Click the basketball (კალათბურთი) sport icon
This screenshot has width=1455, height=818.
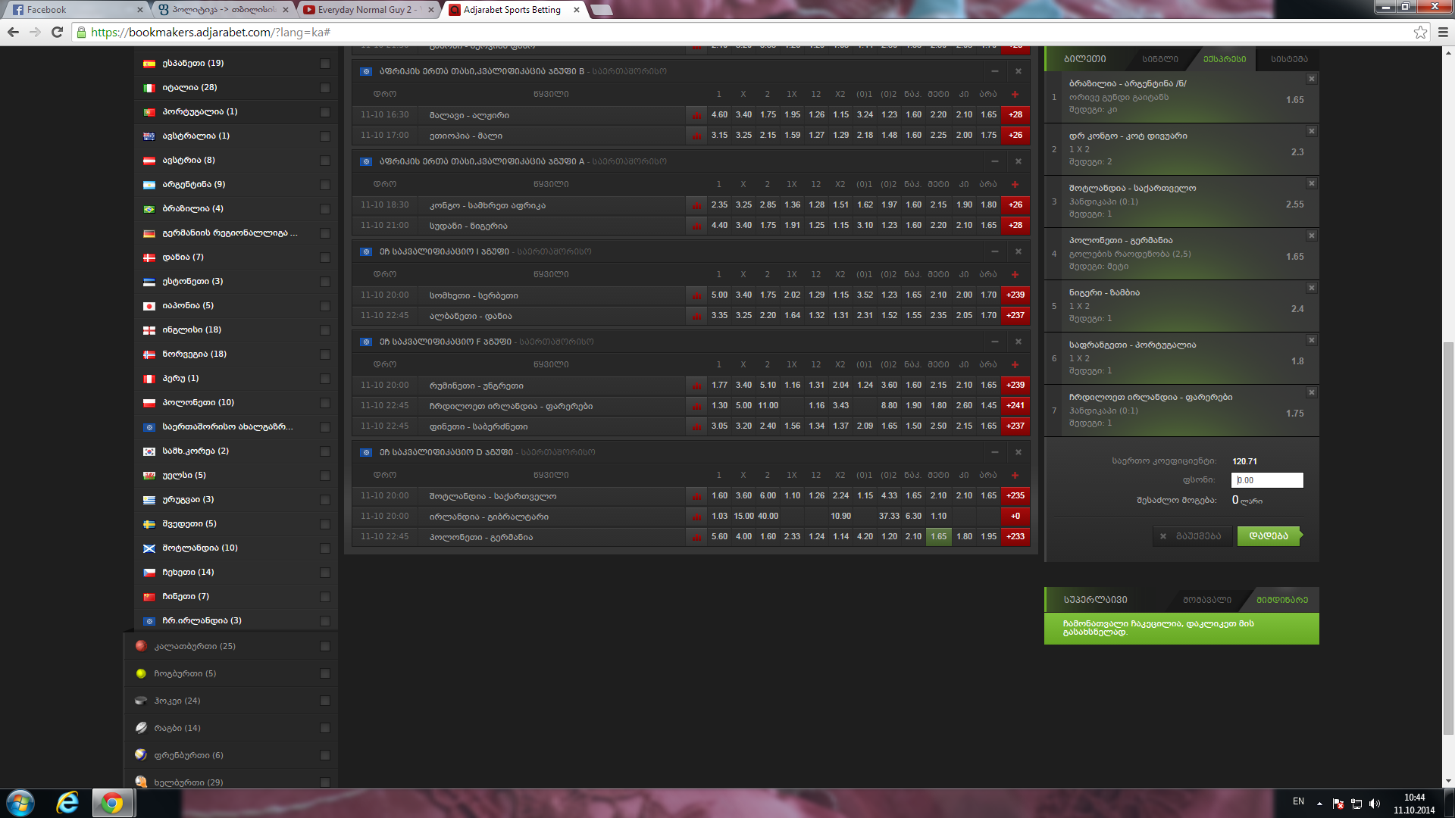141,646
